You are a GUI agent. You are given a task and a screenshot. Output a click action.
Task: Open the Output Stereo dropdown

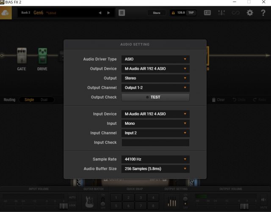(155, 78)
